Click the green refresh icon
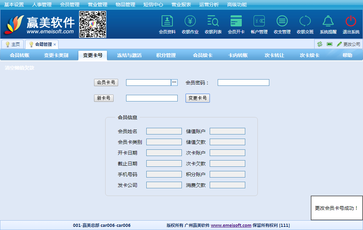This screenshot has width=363, height=230. point(320,44)
